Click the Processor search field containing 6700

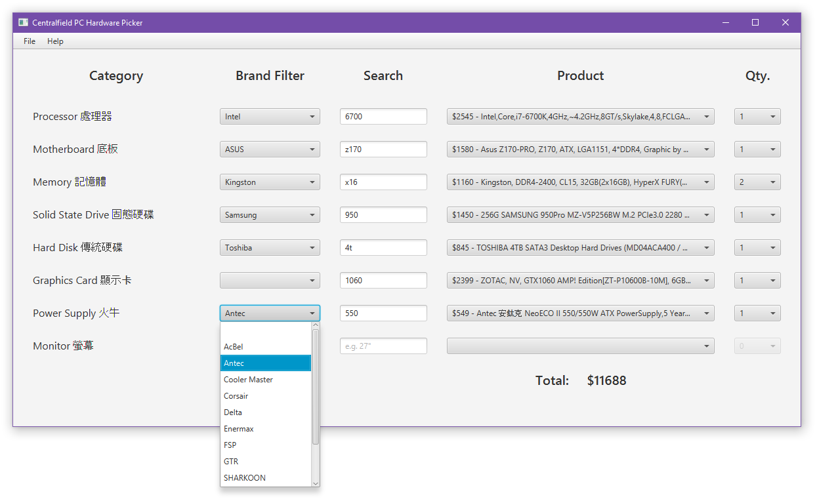(x=383, y=117)
